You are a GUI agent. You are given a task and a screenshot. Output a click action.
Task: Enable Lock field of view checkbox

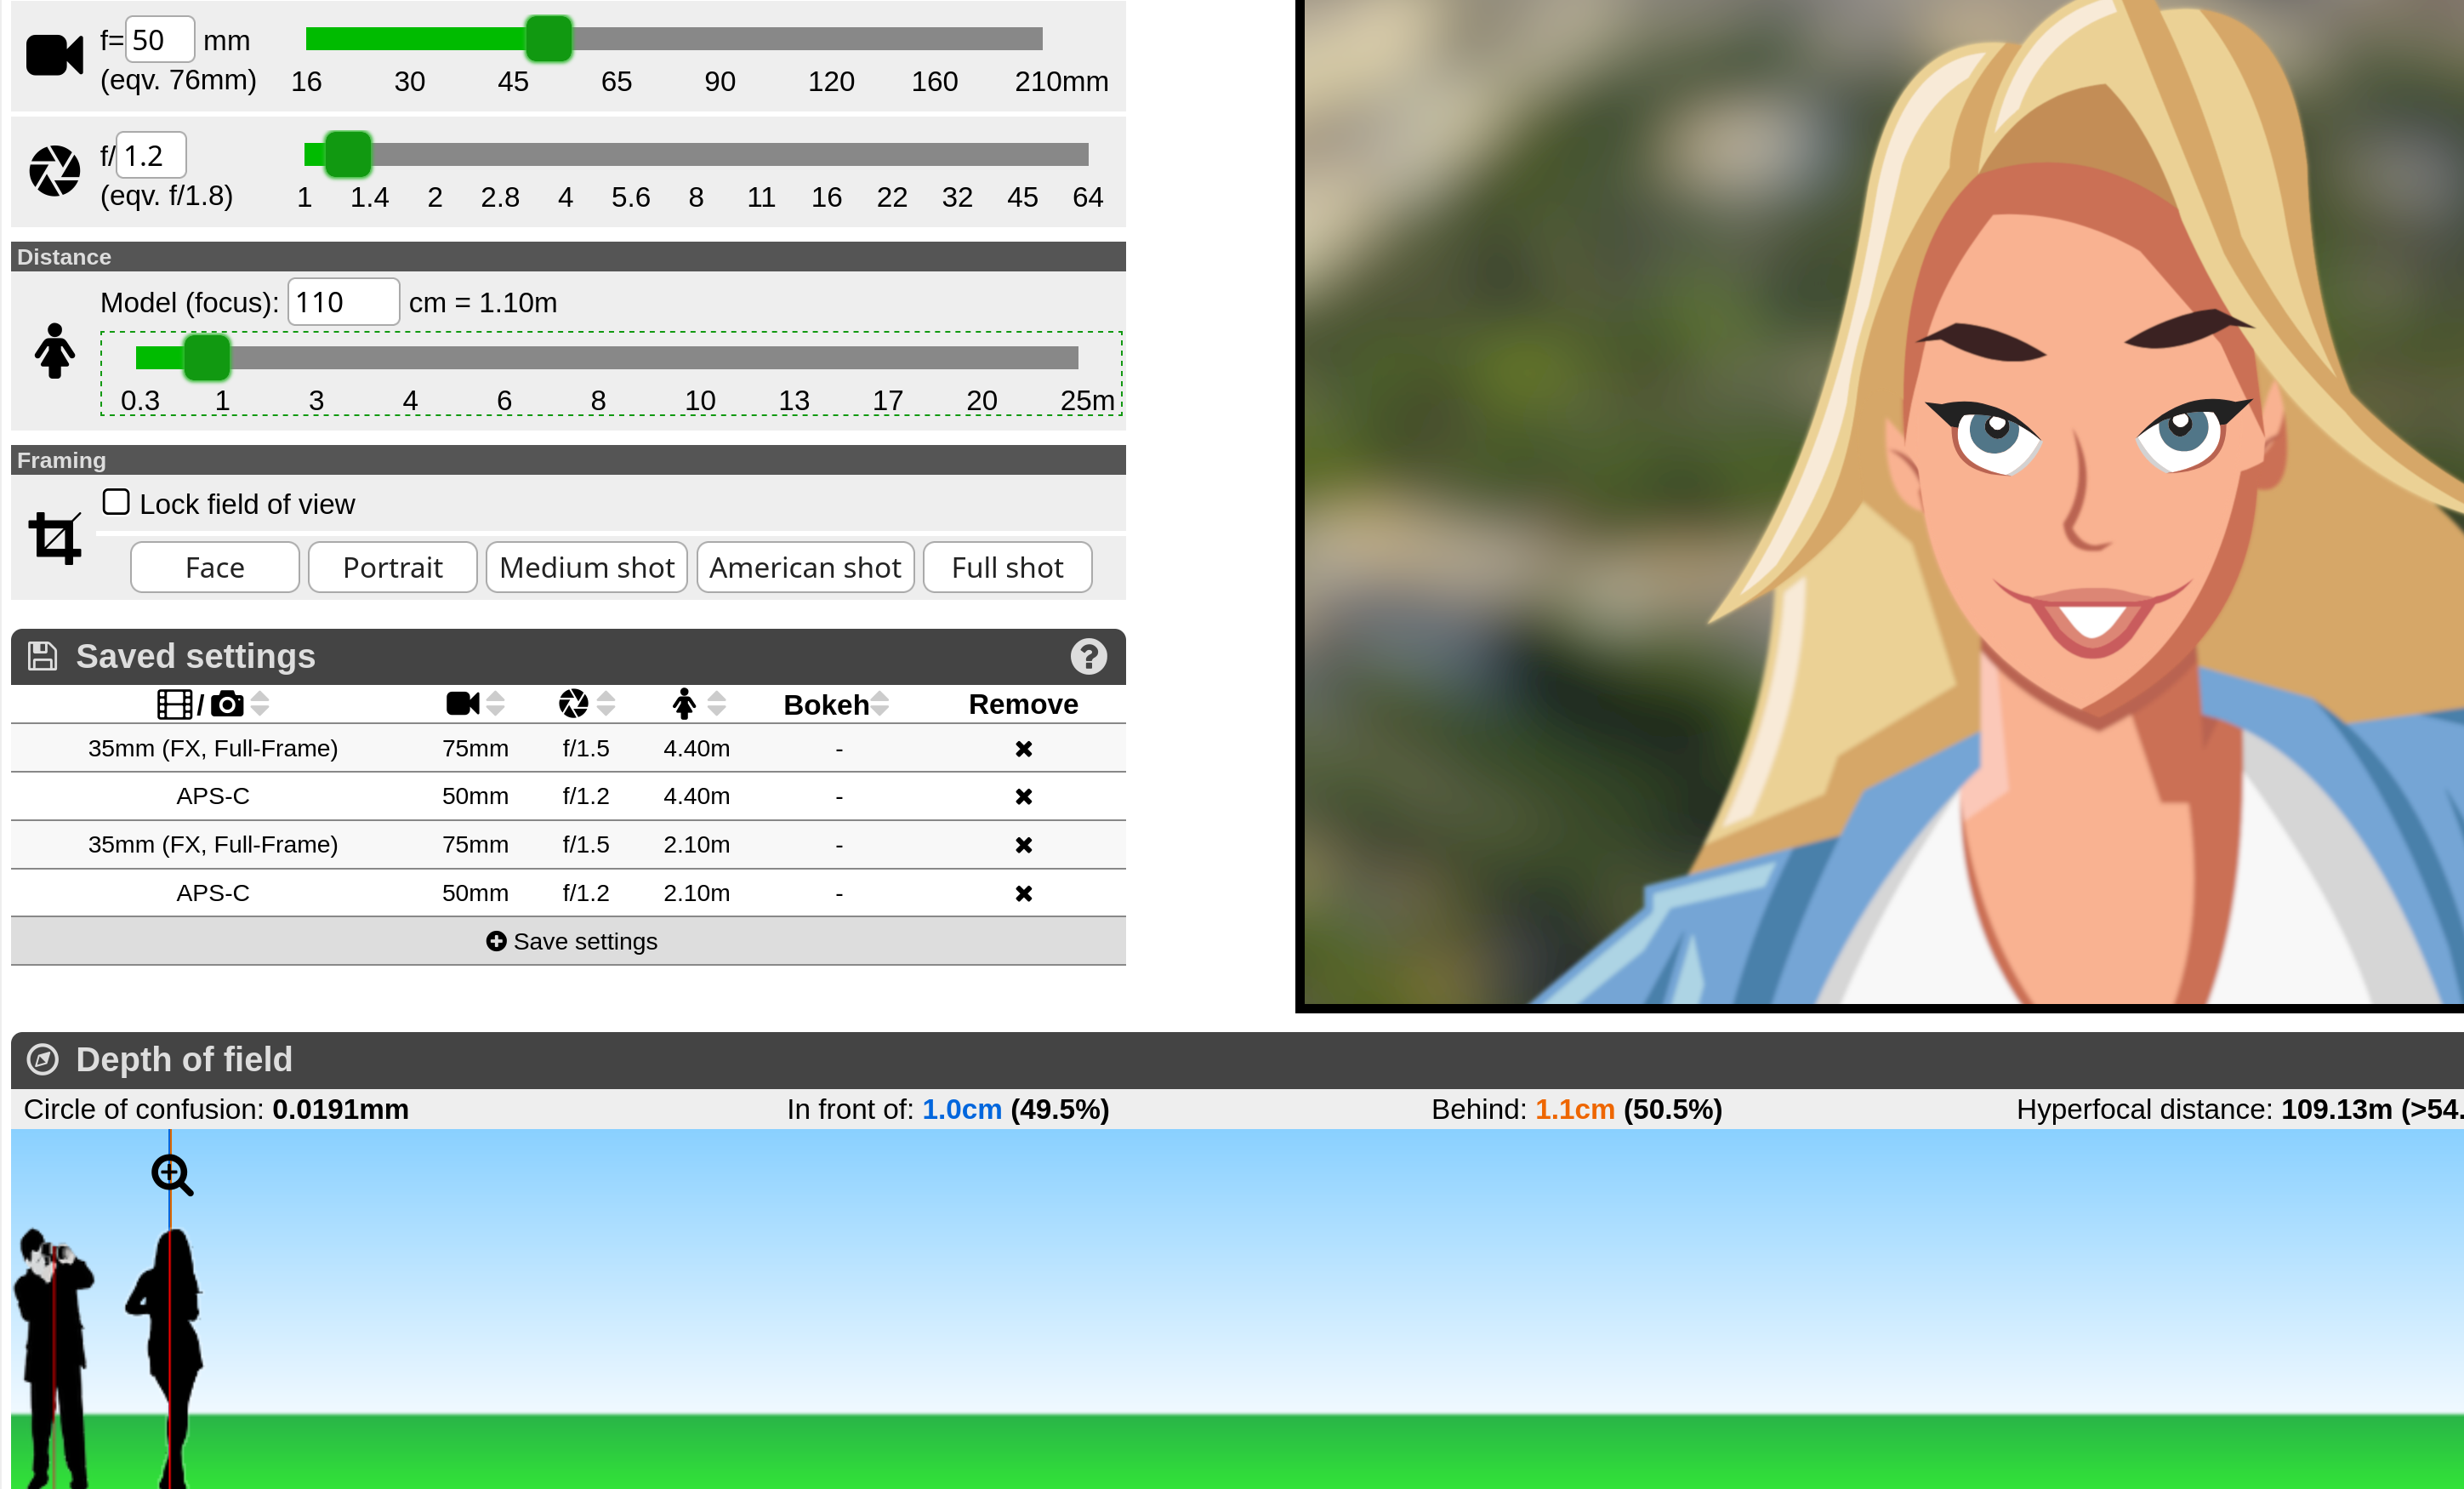116,502
